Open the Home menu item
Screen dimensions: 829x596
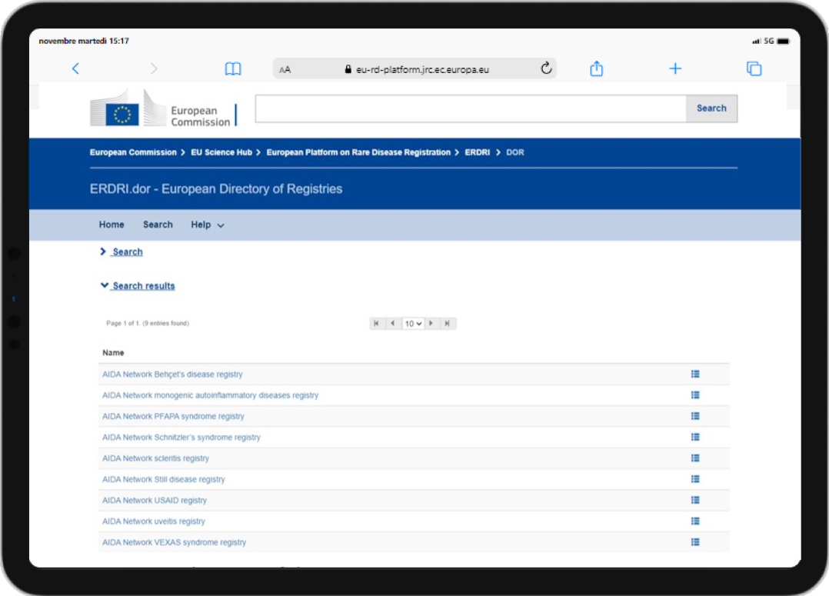111,225
